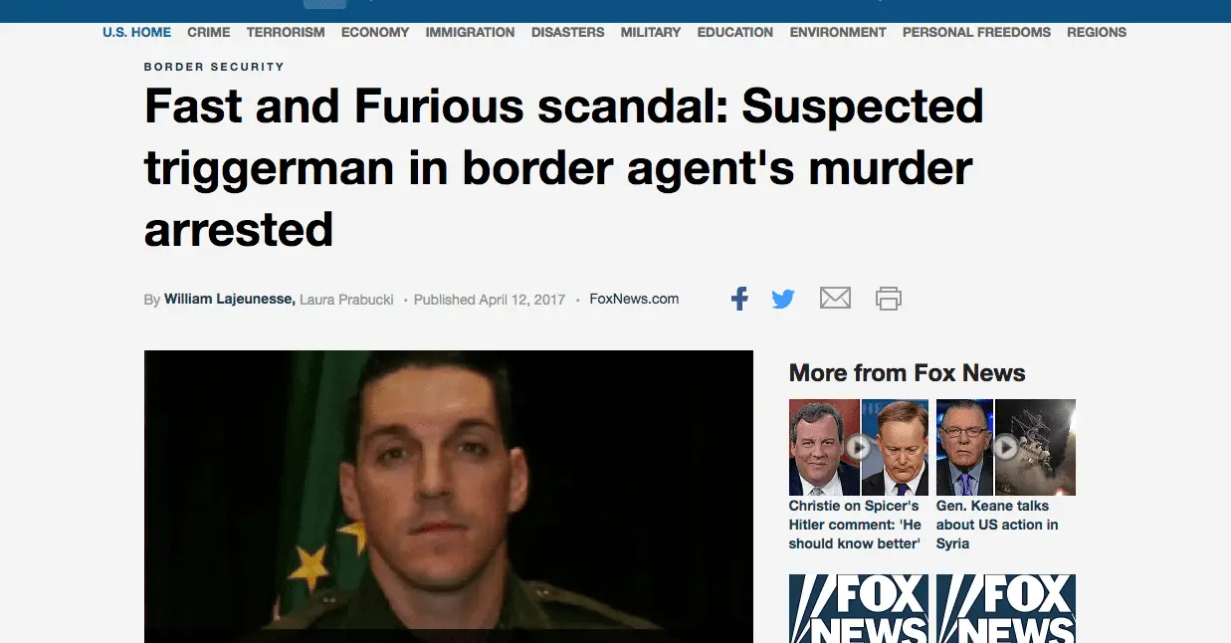Read Christie on Spicer's Hitler comment story
This screenshot has width=1231, height=643.
click(855, 525)
